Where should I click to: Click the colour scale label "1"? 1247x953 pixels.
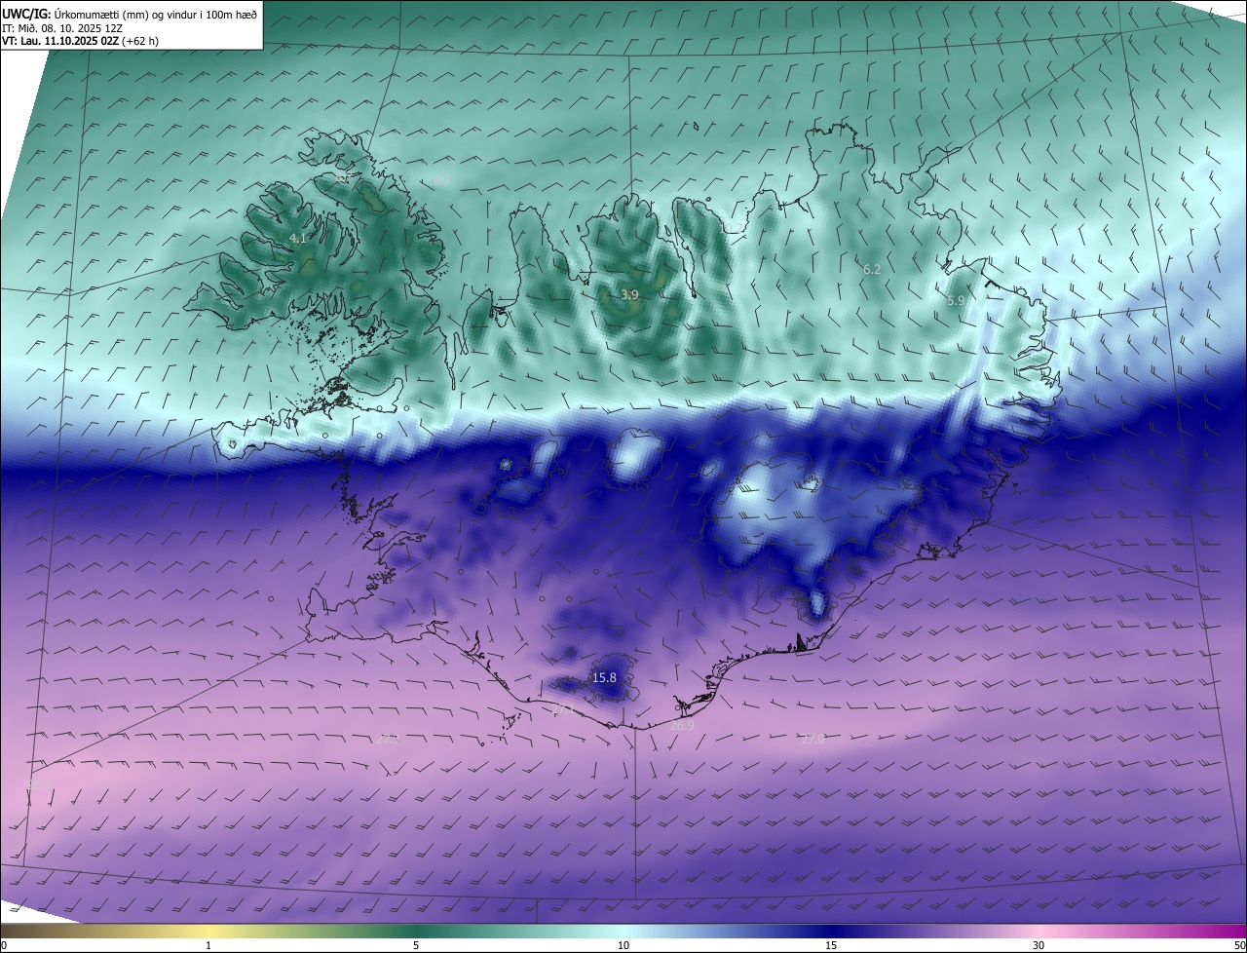point(208,945)
